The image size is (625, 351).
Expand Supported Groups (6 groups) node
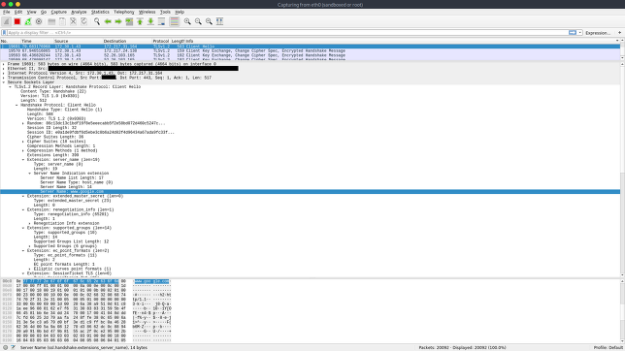[29, 246]
